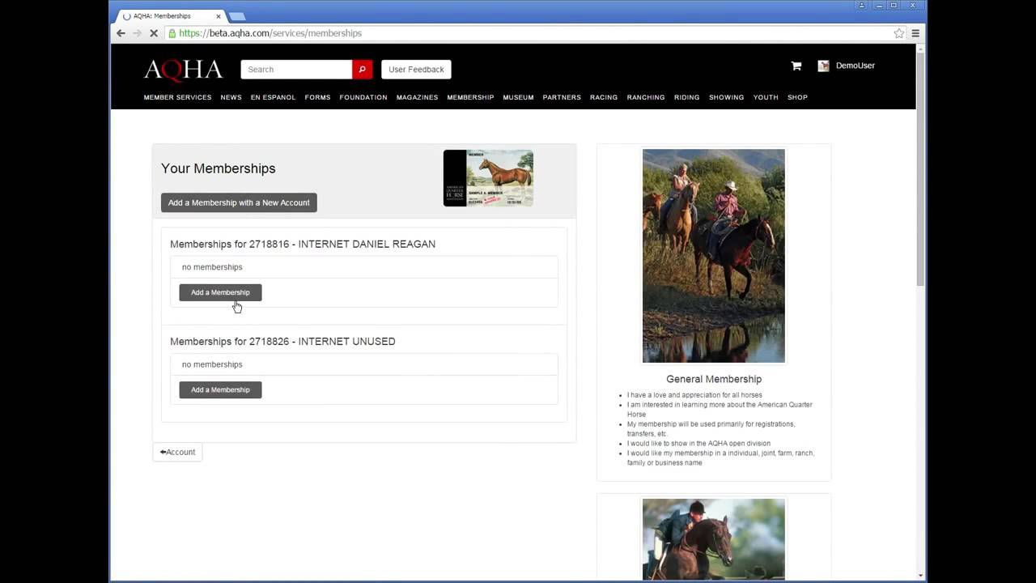Open the Shop nav item
This screenshot has height=583, width=1036.
tap(797, 97)
